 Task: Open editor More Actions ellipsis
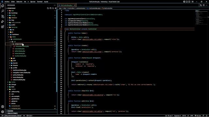[x=206, y=5]
